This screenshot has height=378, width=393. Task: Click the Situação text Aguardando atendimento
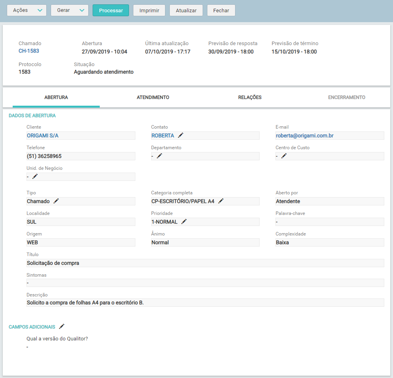click(104, 72)
